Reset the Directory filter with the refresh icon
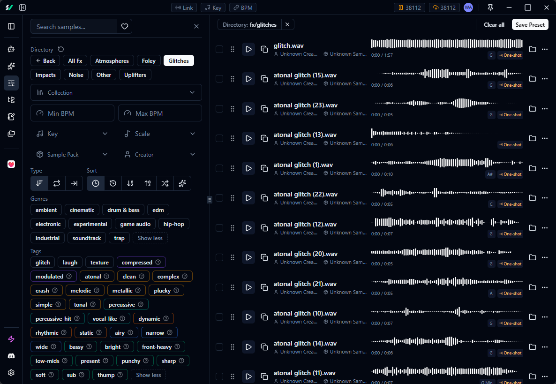556x384 pixels. 61,49
